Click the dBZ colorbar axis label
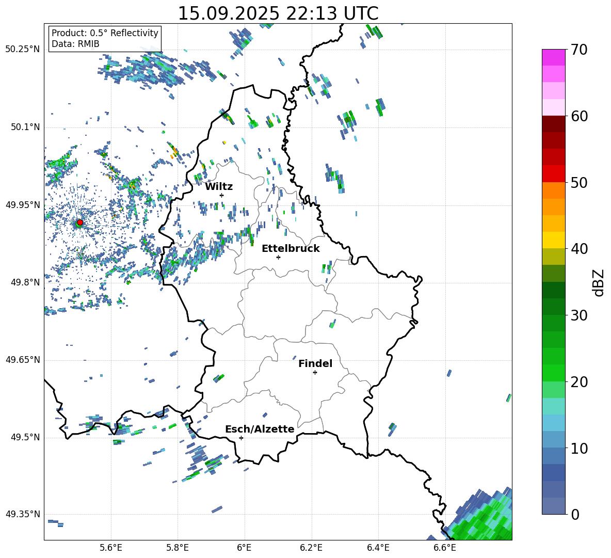 (599, 282)
